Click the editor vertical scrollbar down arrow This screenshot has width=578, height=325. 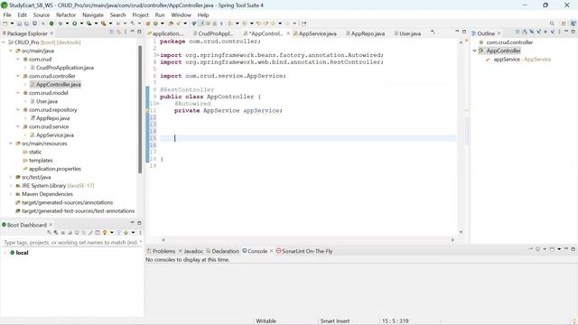pyautogui.click(x=461, y=232)
